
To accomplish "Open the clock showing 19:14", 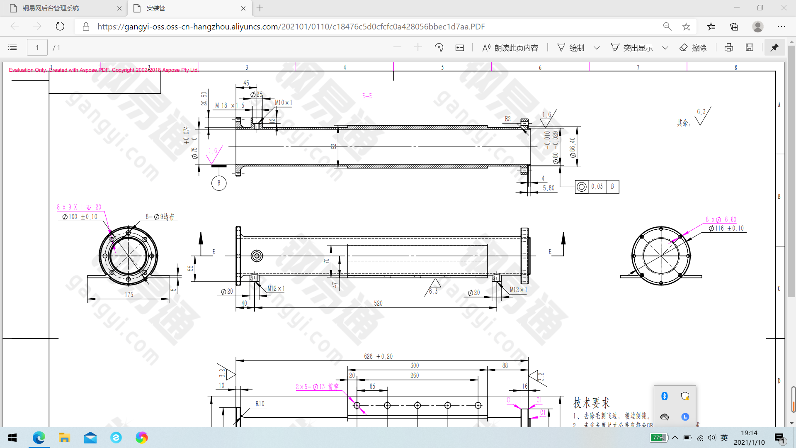I will pyautogui.click(x=749, y=438).
